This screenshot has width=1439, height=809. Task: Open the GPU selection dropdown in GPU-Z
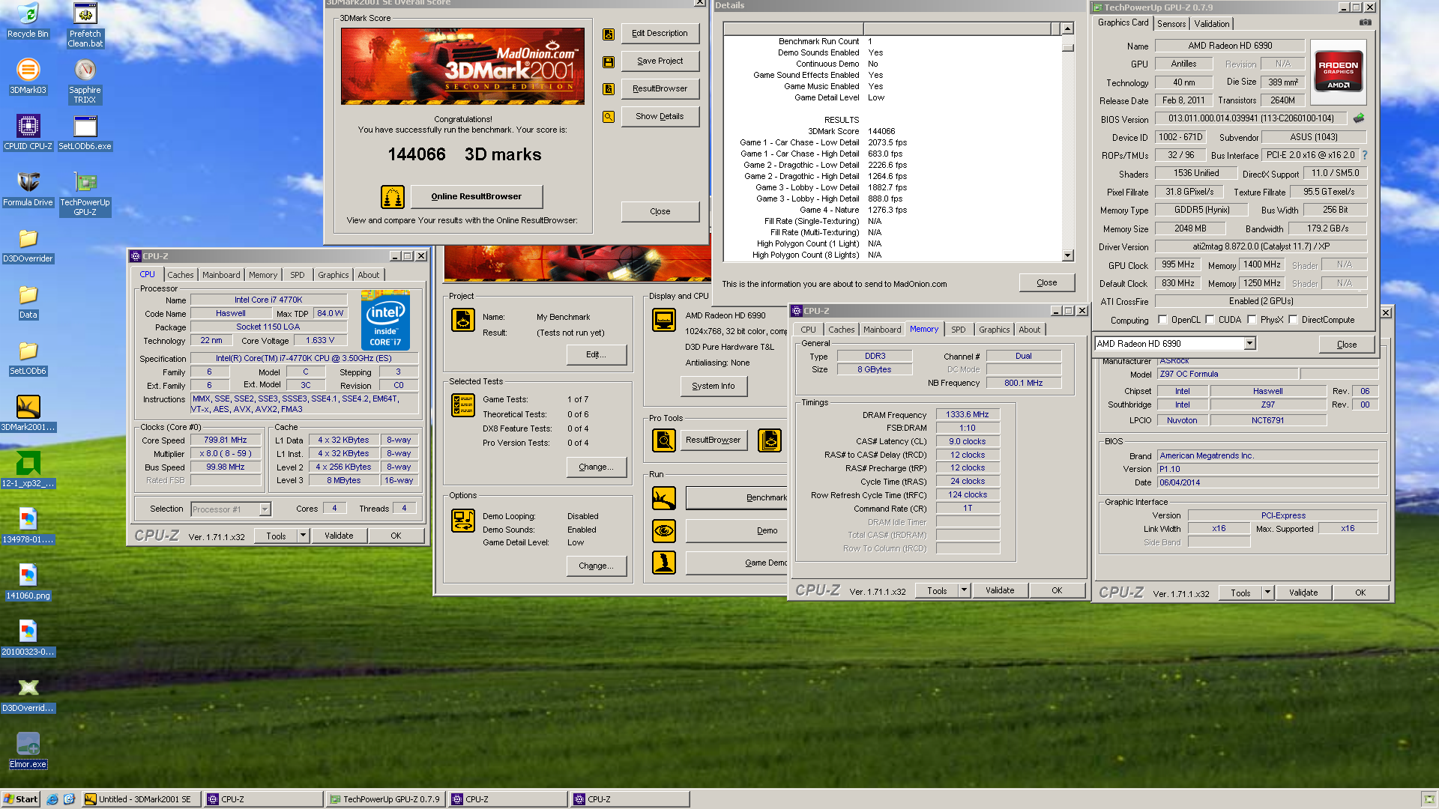click(1249, 344)
